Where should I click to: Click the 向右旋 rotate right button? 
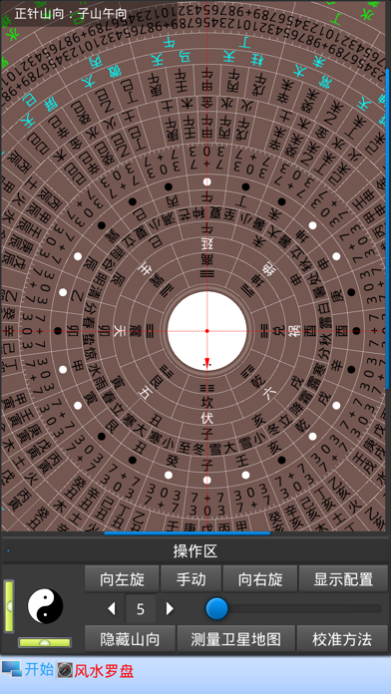pos(260,579)
